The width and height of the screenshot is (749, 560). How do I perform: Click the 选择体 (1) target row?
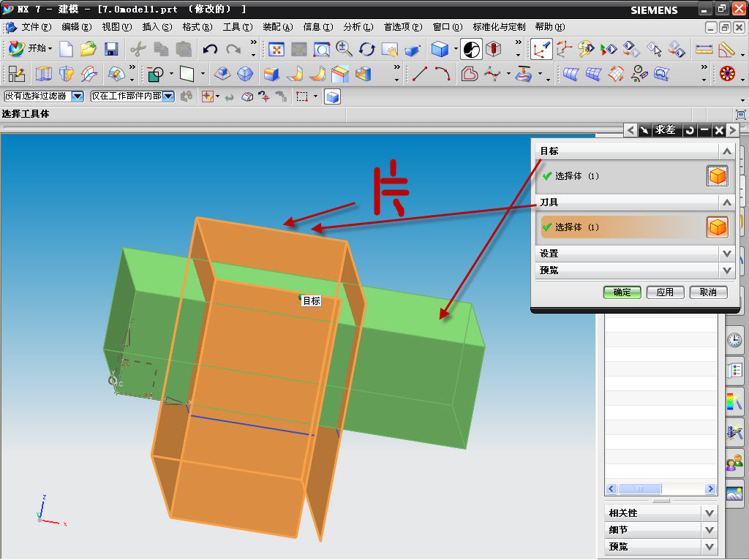point(634,176)
